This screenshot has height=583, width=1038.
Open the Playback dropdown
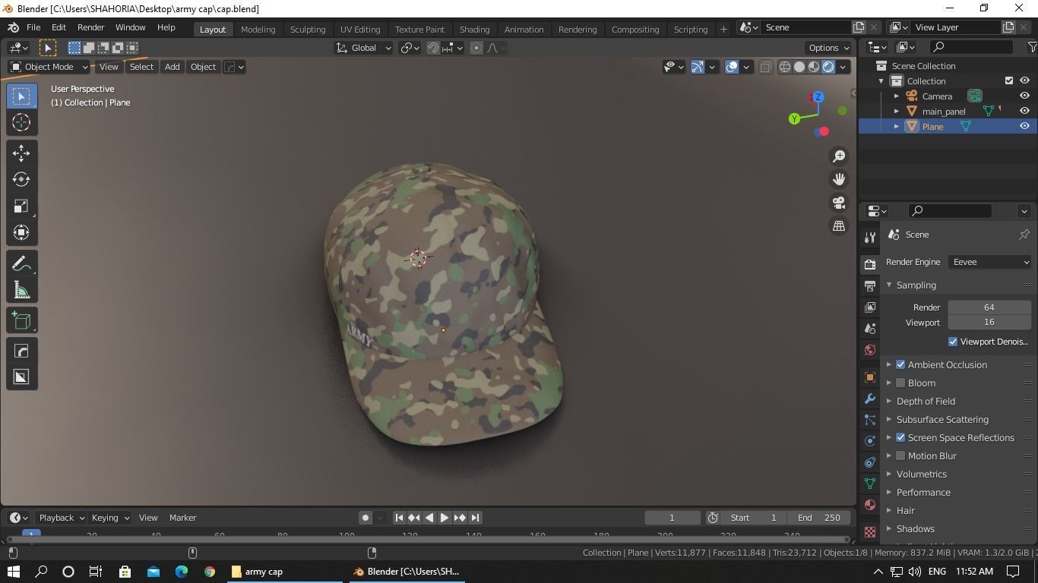click(x=61, y=518)
